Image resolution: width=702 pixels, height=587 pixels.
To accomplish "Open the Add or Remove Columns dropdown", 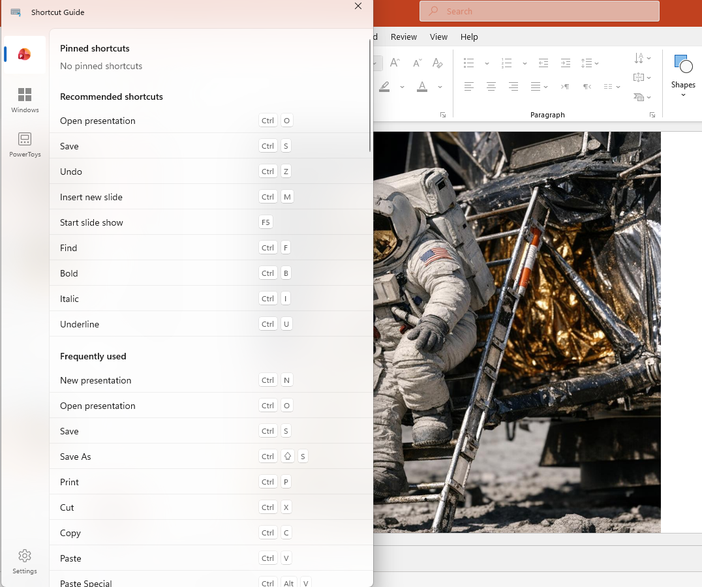I will click(x=611, y=86).
